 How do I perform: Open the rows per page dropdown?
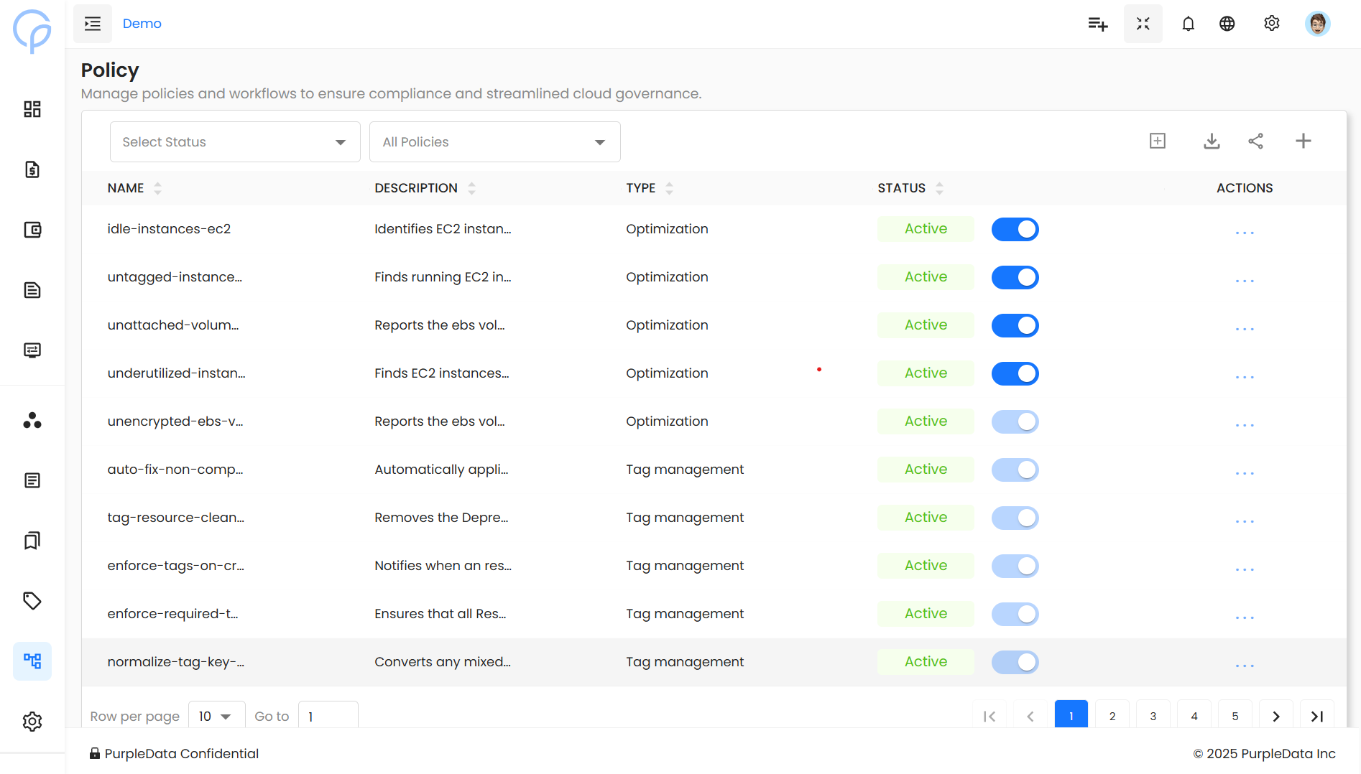coord(216,716)
